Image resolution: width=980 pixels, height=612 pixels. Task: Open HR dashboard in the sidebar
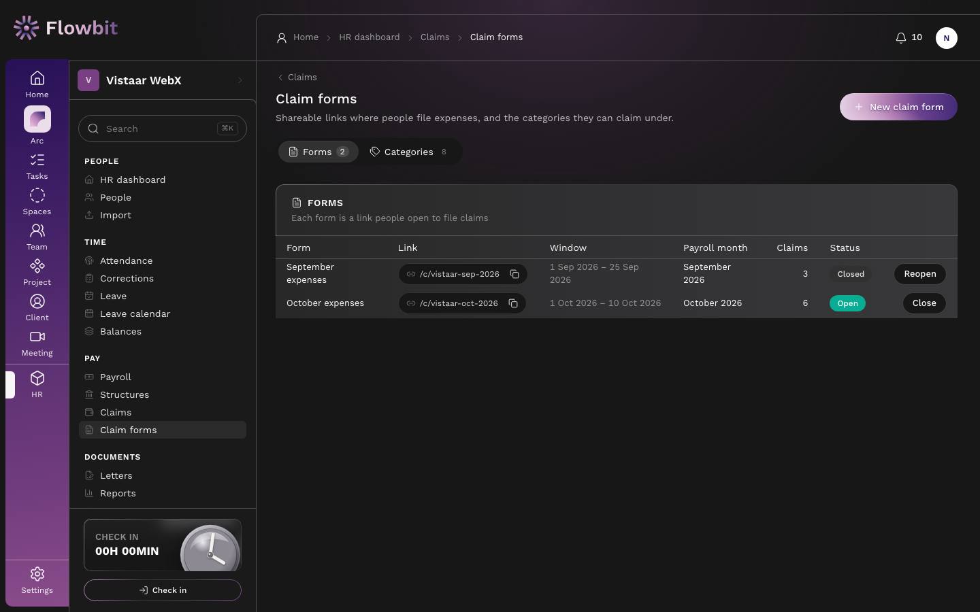[x=162, y=180]
